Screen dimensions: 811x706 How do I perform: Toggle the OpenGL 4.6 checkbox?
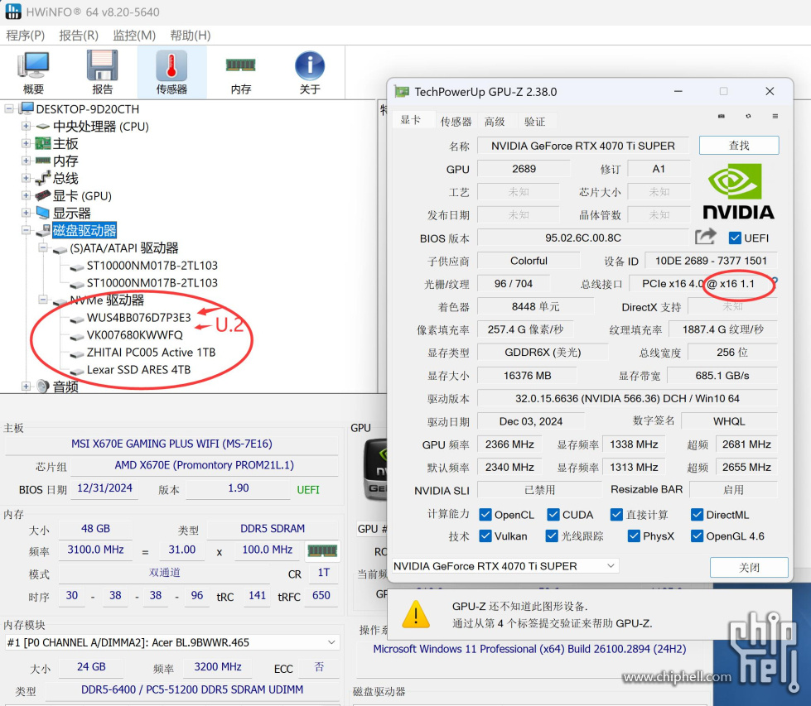[x=697, y=536]
